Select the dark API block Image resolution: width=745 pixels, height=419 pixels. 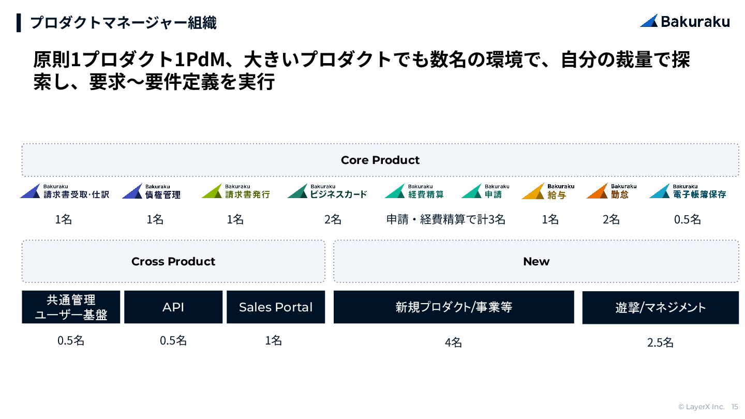[173, 307]
